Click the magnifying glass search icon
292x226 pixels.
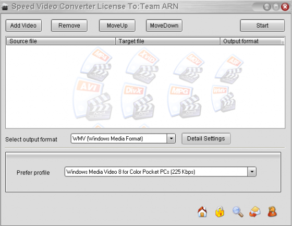click(238, 212)
